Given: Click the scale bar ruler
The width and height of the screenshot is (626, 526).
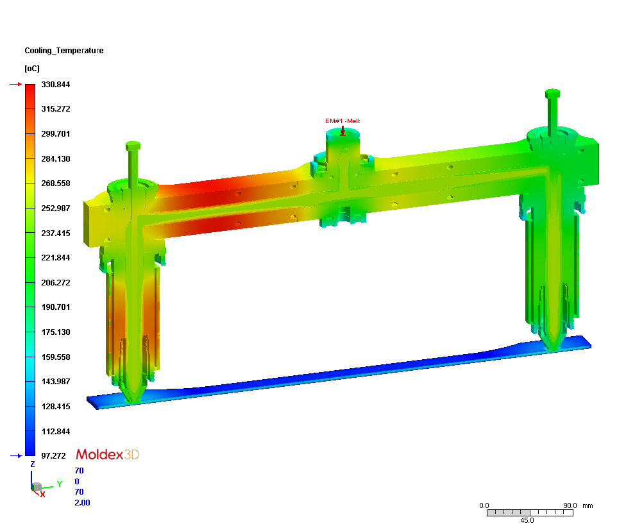Looking at the screenshot, I should coord(530,513).
